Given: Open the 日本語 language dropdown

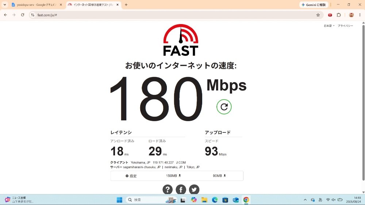Looking at the screenshot, I should point(329,26).
